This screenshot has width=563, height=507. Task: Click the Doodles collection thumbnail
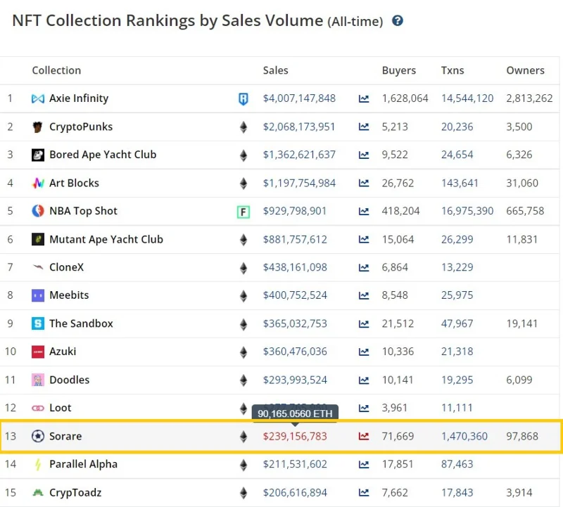click(38, 380)
